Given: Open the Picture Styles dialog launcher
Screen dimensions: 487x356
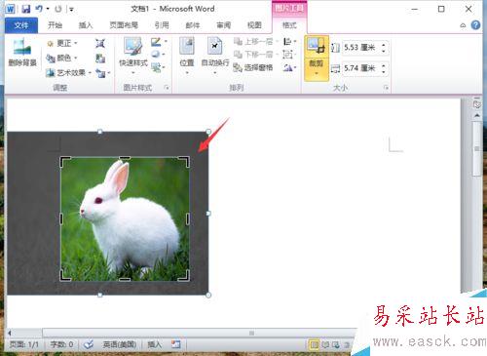Looking at the screenshot, I should (167, 88).
